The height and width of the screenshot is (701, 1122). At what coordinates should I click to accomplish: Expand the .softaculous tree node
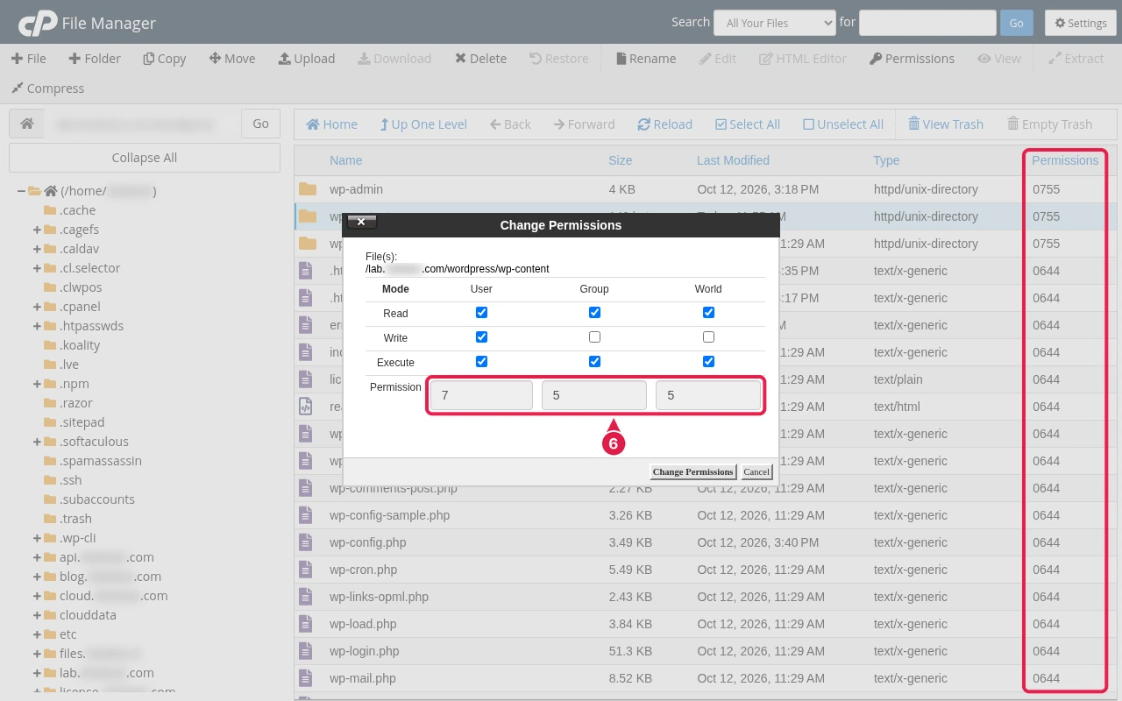coord(37,442)
